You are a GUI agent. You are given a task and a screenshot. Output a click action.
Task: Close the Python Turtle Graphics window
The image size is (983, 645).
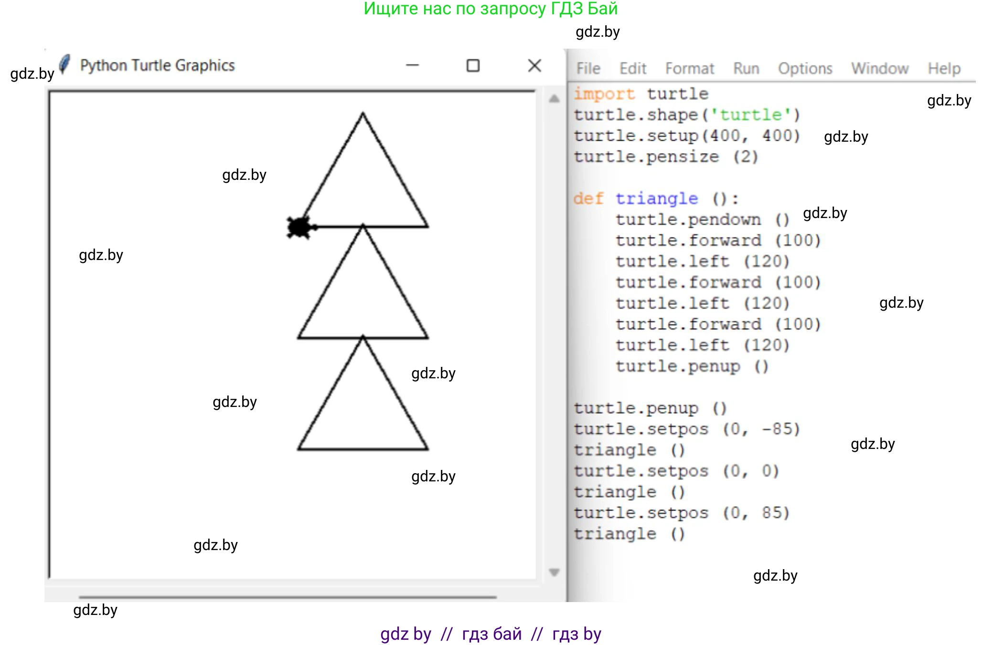click(534, 65)
